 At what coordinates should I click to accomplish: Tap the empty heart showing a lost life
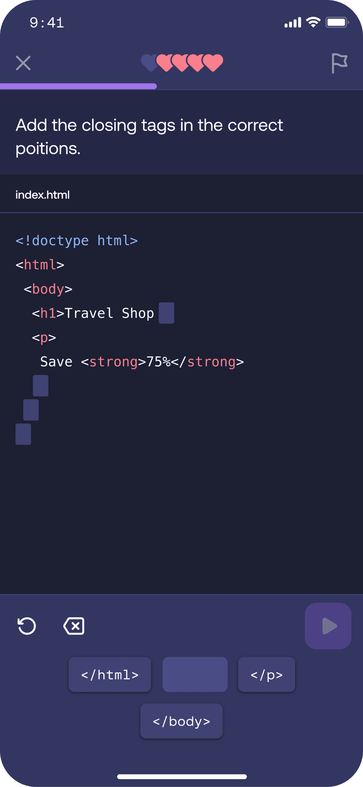[150, 62]
